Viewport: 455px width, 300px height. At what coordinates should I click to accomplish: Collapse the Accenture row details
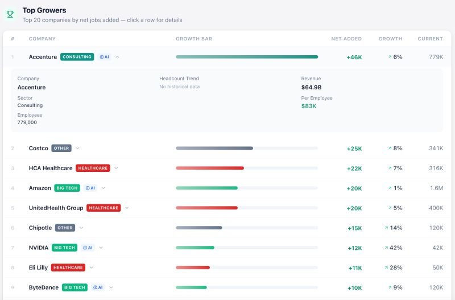[117, 57]
